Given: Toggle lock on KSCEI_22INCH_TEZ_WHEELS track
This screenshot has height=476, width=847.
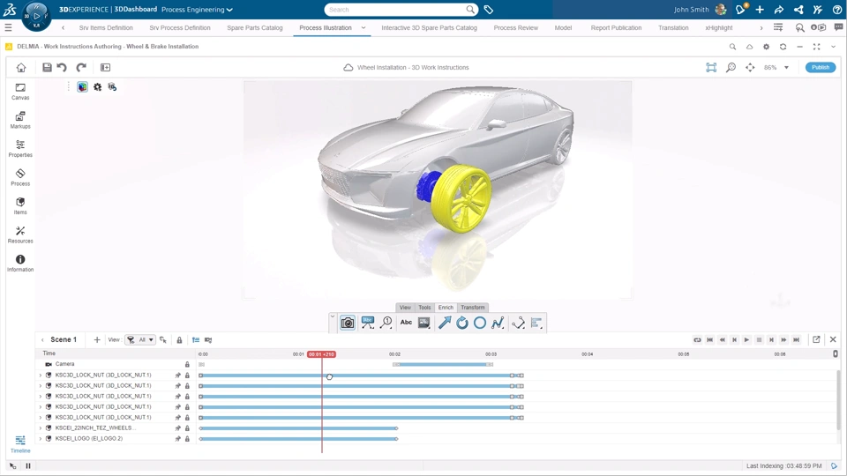Looking at the screenshot, I should 187,428.
